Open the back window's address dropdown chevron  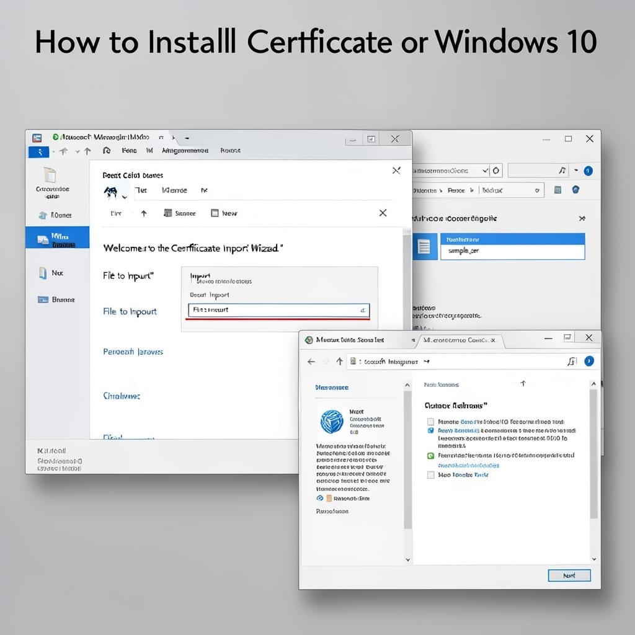click(x=485, y=171)
